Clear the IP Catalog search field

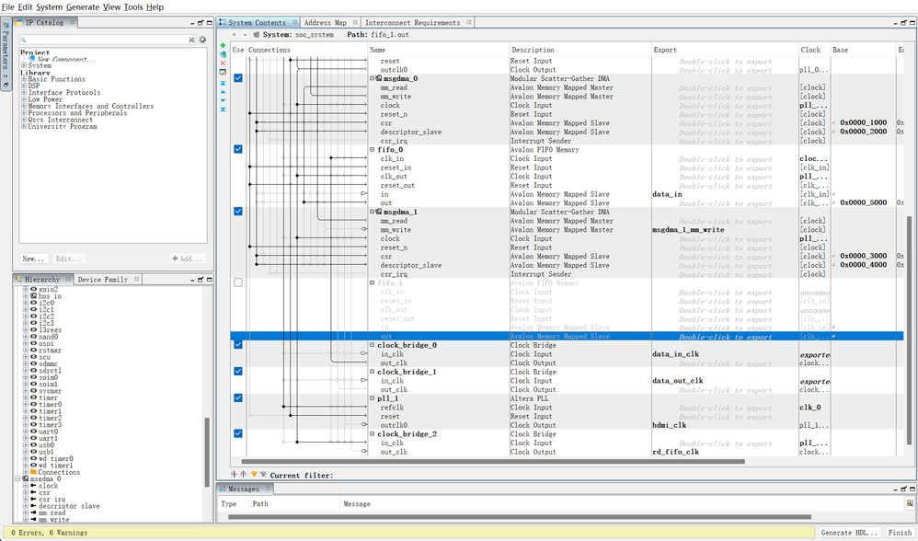(191, 40)
